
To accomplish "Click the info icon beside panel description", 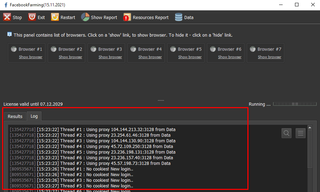I will [x=10, y=34].
